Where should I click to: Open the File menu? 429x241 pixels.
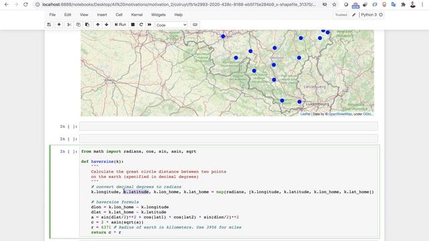pos(52,15)
